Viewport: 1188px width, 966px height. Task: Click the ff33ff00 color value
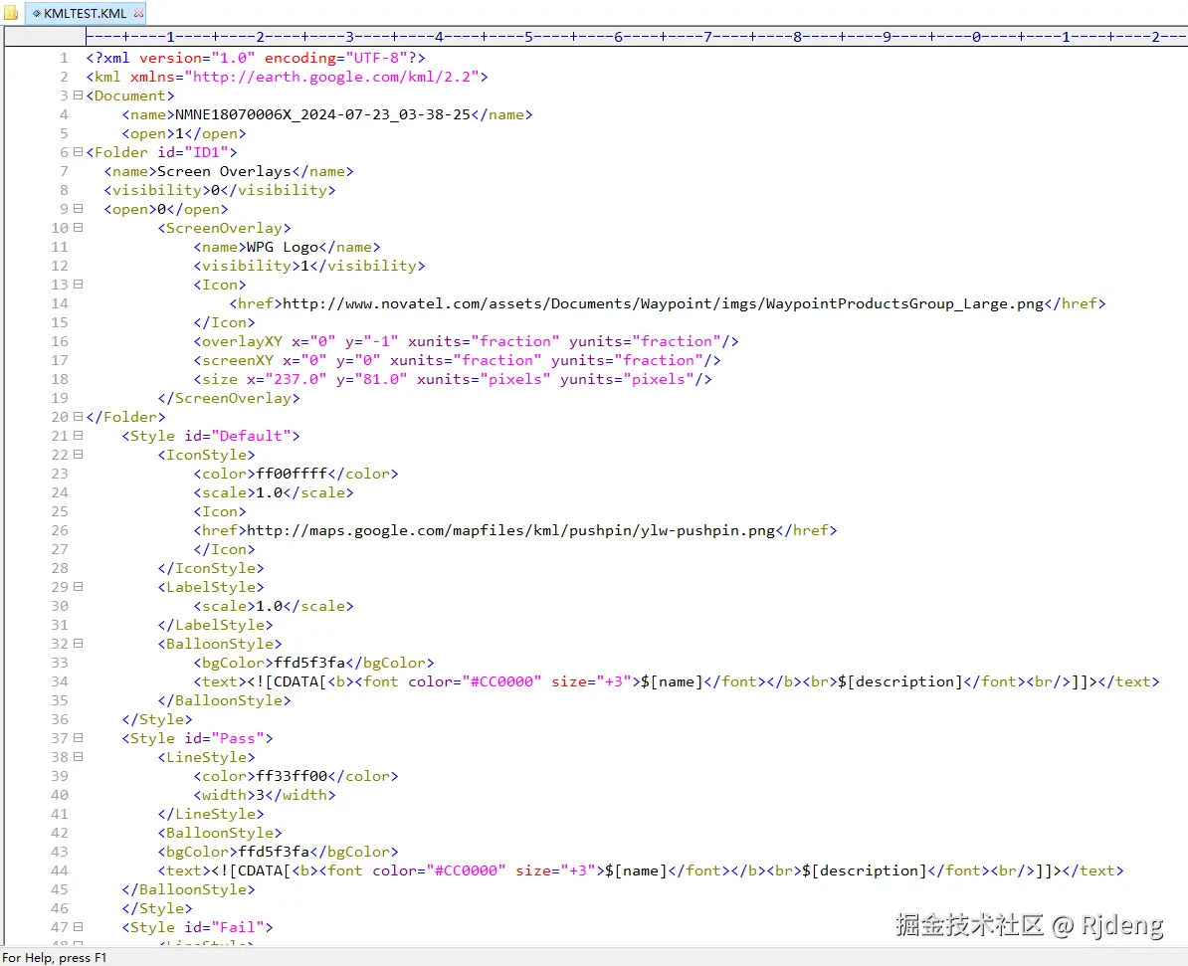(292, 776)
